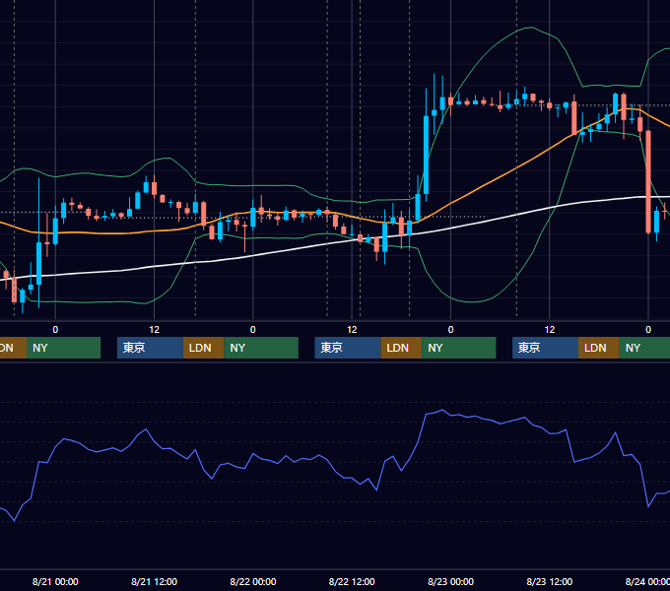Click the large red candle near 8/24 00:00
Image resolution: width=670 pixels, height=591 pixels.
pyautogui.click(x=648, y=182)
